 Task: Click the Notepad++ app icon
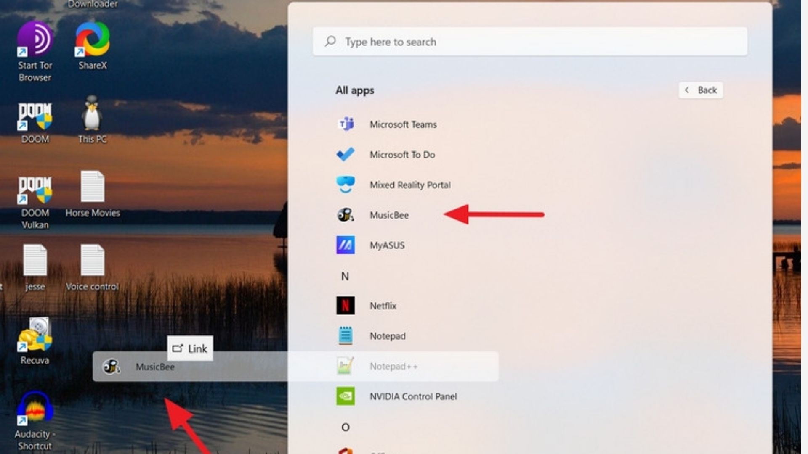click(346, 366)
